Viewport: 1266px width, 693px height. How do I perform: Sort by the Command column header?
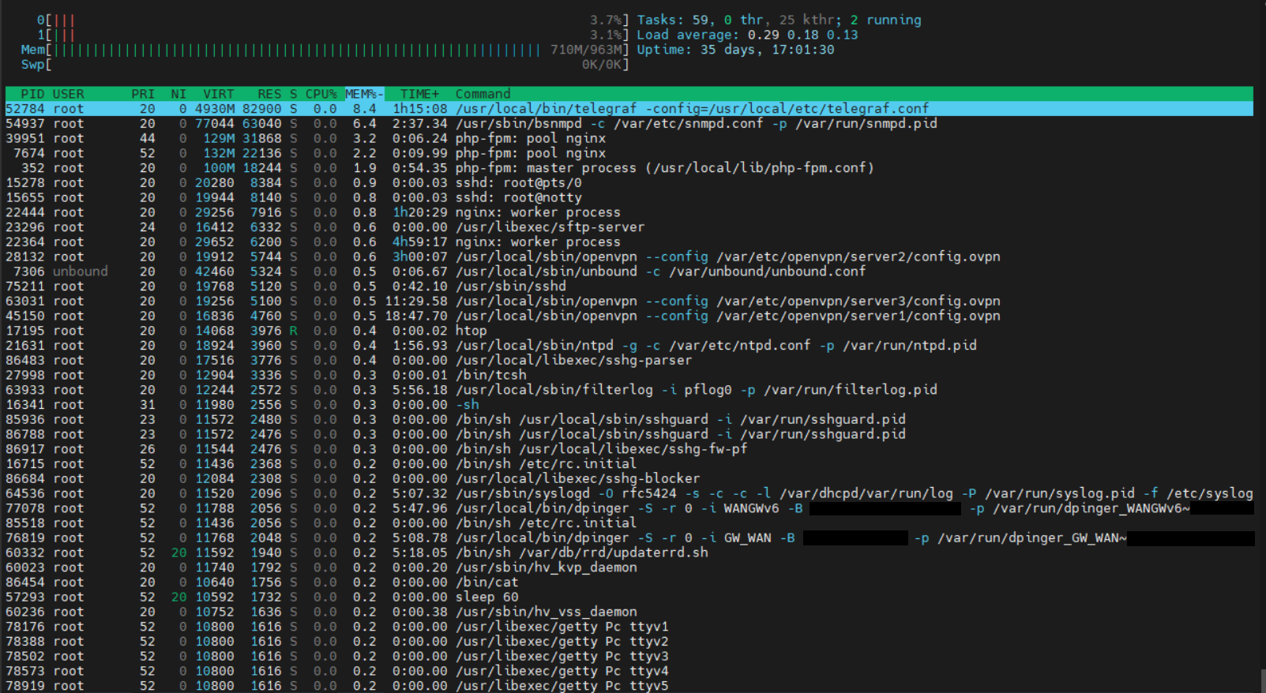coord(483,94)
